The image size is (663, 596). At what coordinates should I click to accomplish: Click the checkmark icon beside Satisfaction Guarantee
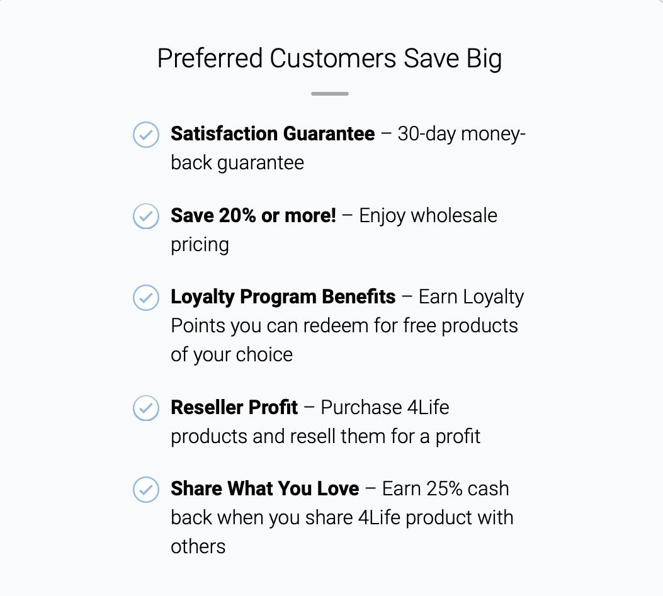pos(146,135)
